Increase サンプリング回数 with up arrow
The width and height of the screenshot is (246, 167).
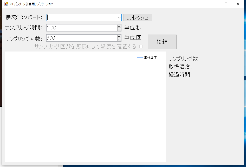(x=119, y=36)
